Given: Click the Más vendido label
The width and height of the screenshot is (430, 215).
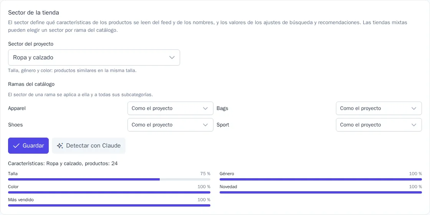Looking at the screenshot, I should click(x=21, y=200).
